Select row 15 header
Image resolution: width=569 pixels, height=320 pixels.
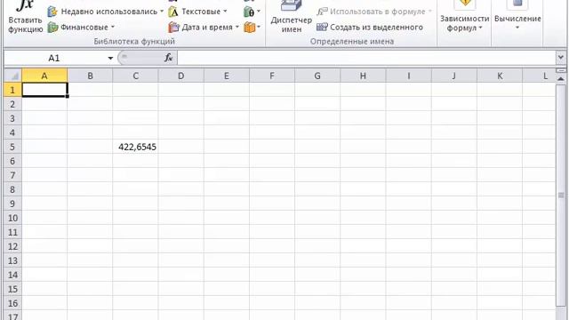point(12,289)
